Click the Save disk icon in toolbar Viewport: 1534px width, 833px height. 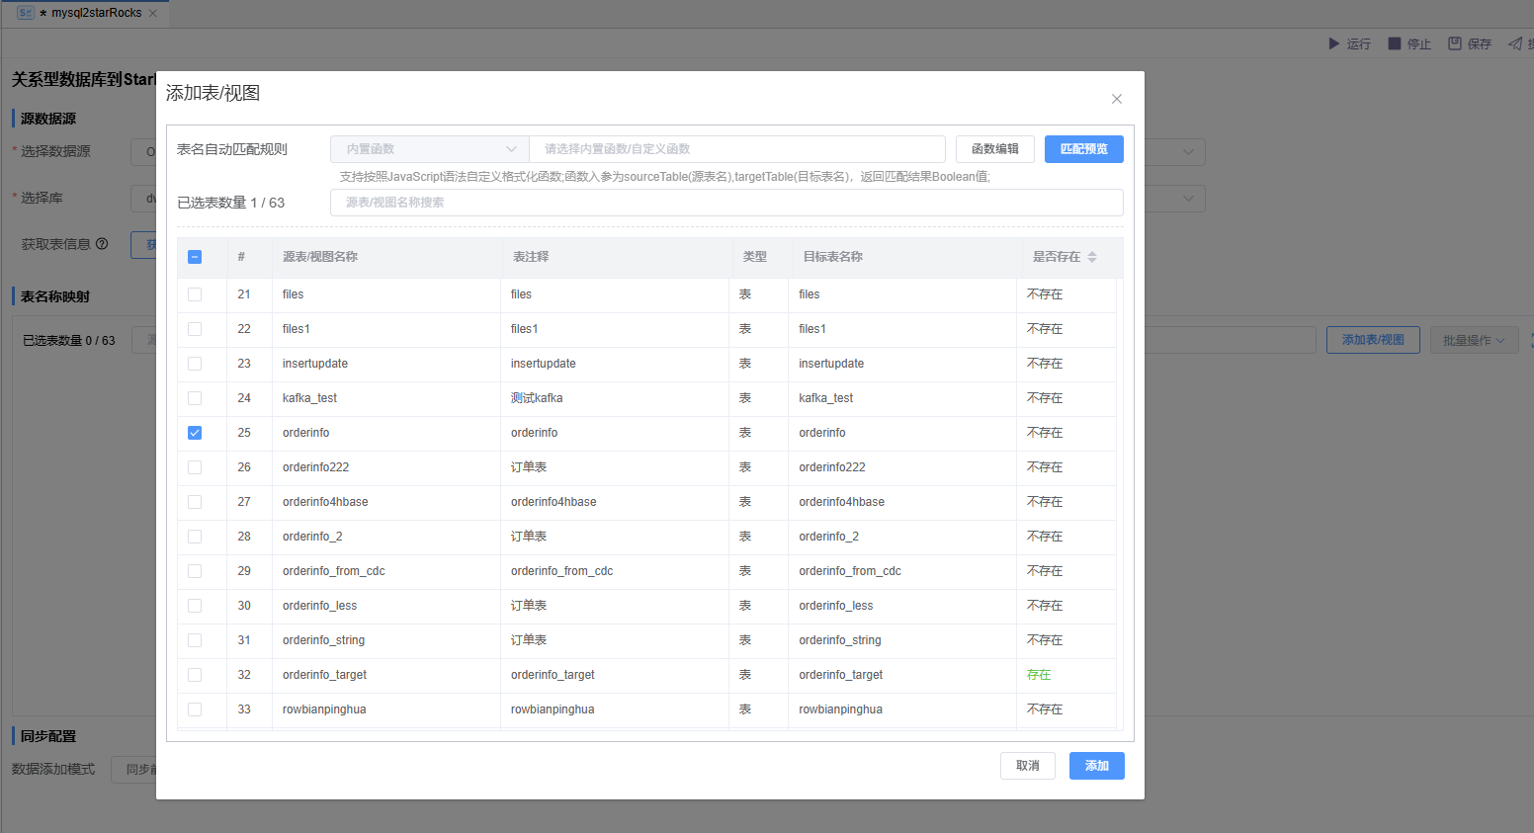click(x=1455, y=43)
